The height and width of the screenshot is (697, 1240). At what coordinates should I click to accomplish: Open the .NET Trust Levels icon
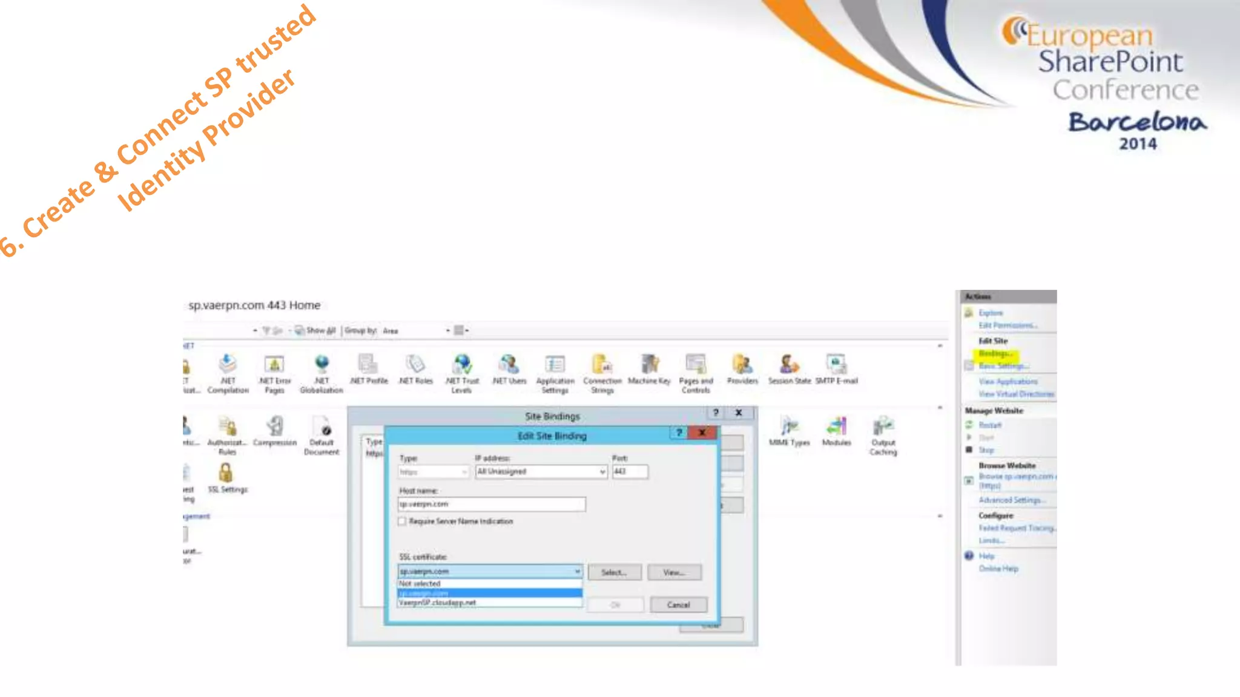pos(462,365)
